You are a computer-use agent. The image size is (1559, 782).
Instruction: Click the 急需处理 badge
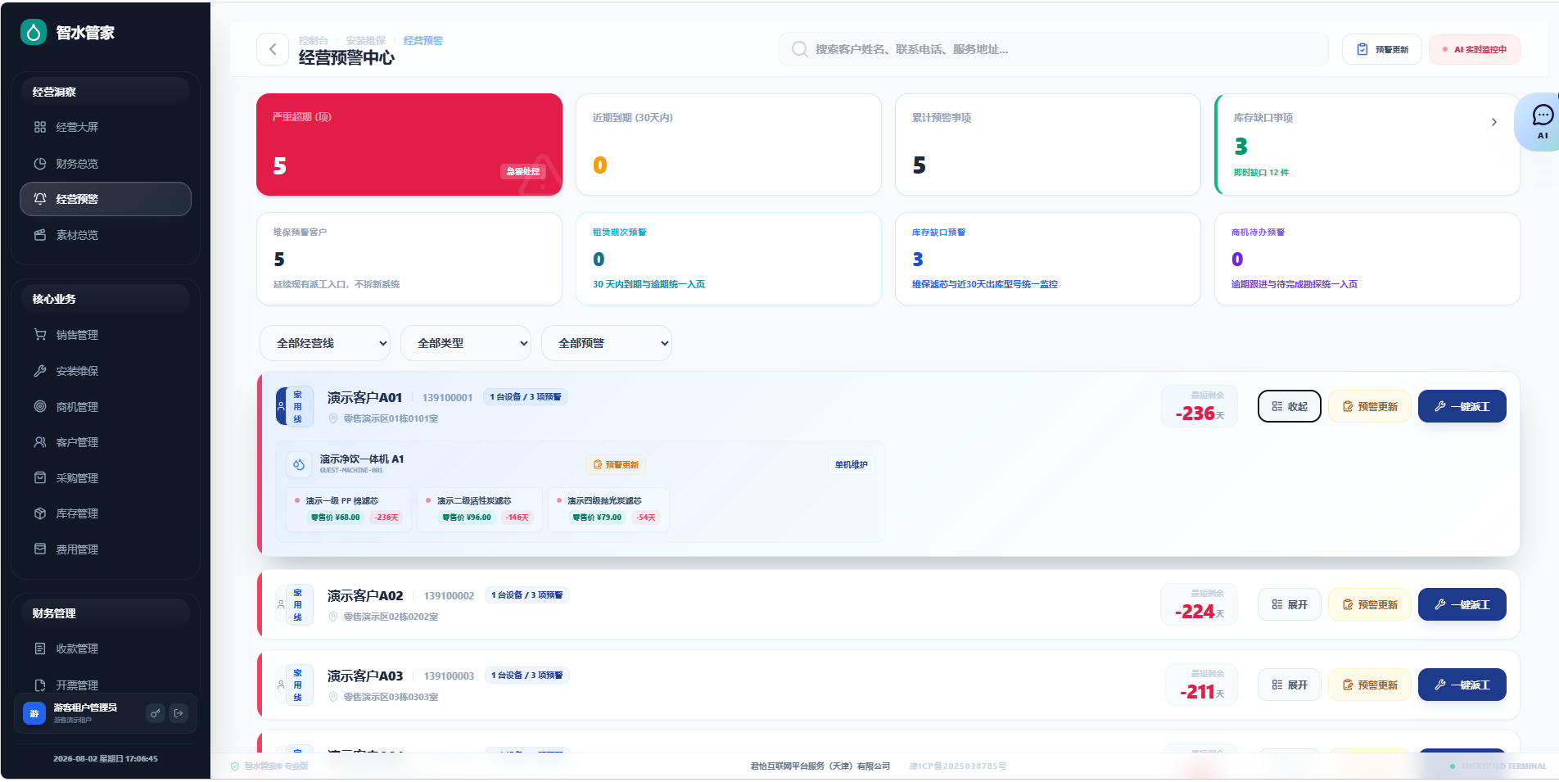pos(522,171)
